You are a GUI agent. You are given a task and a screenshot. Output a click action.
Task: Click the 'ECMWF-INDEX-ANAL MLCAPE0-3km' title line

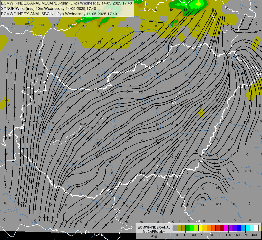click(66, 3)
